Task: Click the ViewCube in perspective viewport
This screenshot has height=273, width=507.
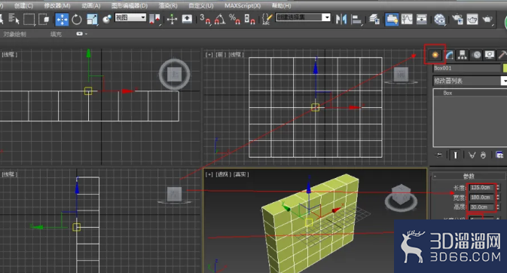Action: [x=401, y=198]
